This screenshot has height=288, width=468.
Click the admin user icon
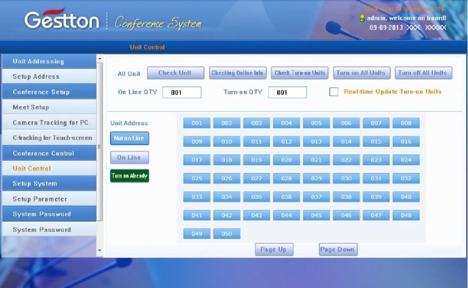(x=362, y=18)
